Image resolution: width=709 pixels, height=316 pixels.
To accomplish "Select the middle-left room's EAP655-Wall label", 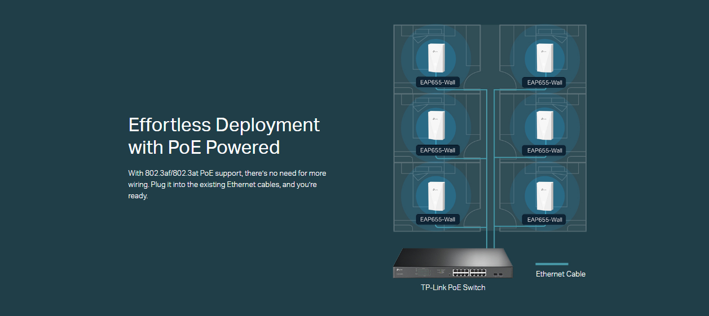I will [x=437, y=150].
